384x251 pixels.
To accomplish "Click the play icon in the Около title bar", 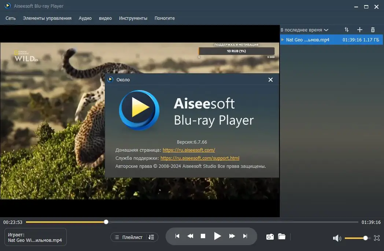I will (110, 80).
